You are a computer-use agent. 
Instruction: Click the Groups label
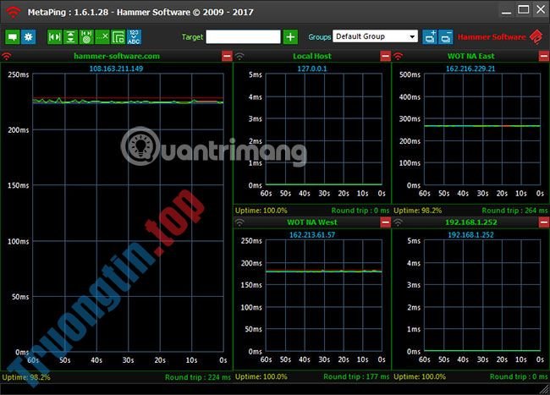(320, 37)
